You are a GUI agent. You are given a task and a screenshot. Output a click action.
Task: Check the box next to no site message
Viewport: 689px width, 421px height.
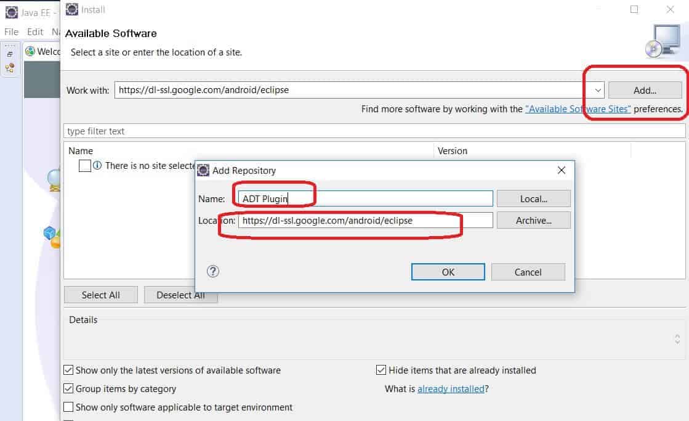85,166
